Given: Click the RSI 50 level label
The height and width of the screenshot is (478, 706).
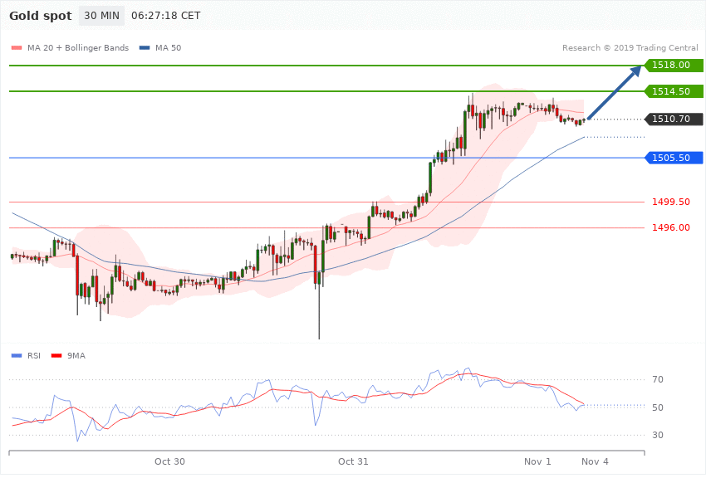Looking at the screenshot, I should (657, 407).
